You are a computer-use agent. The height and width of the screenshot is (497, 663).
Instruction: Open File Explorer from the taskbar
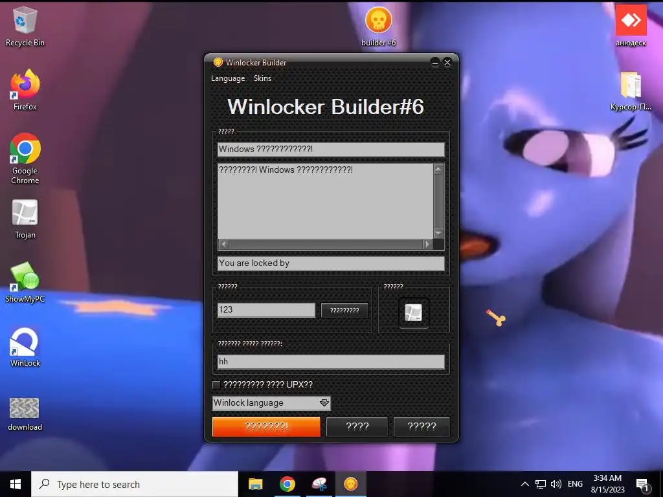255,484
